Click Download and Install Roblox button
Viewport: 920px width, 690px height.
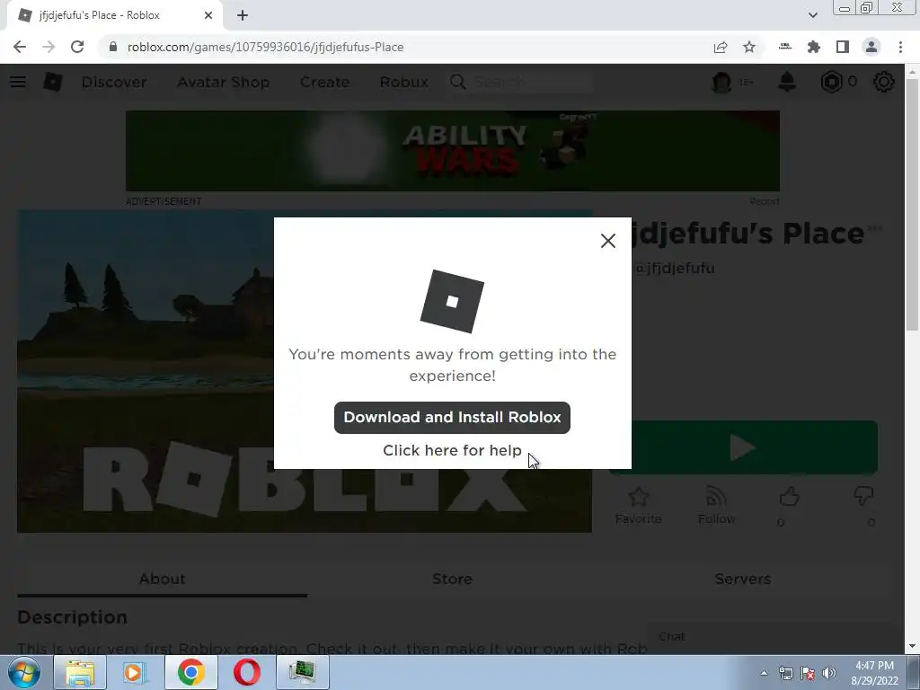pyautogui.click(x=452, y=417)
